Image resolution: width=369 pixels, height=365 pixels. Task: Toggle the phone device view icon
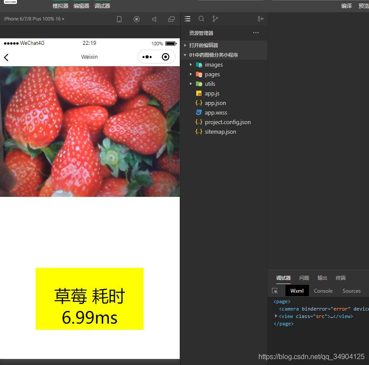coord(119,19)
